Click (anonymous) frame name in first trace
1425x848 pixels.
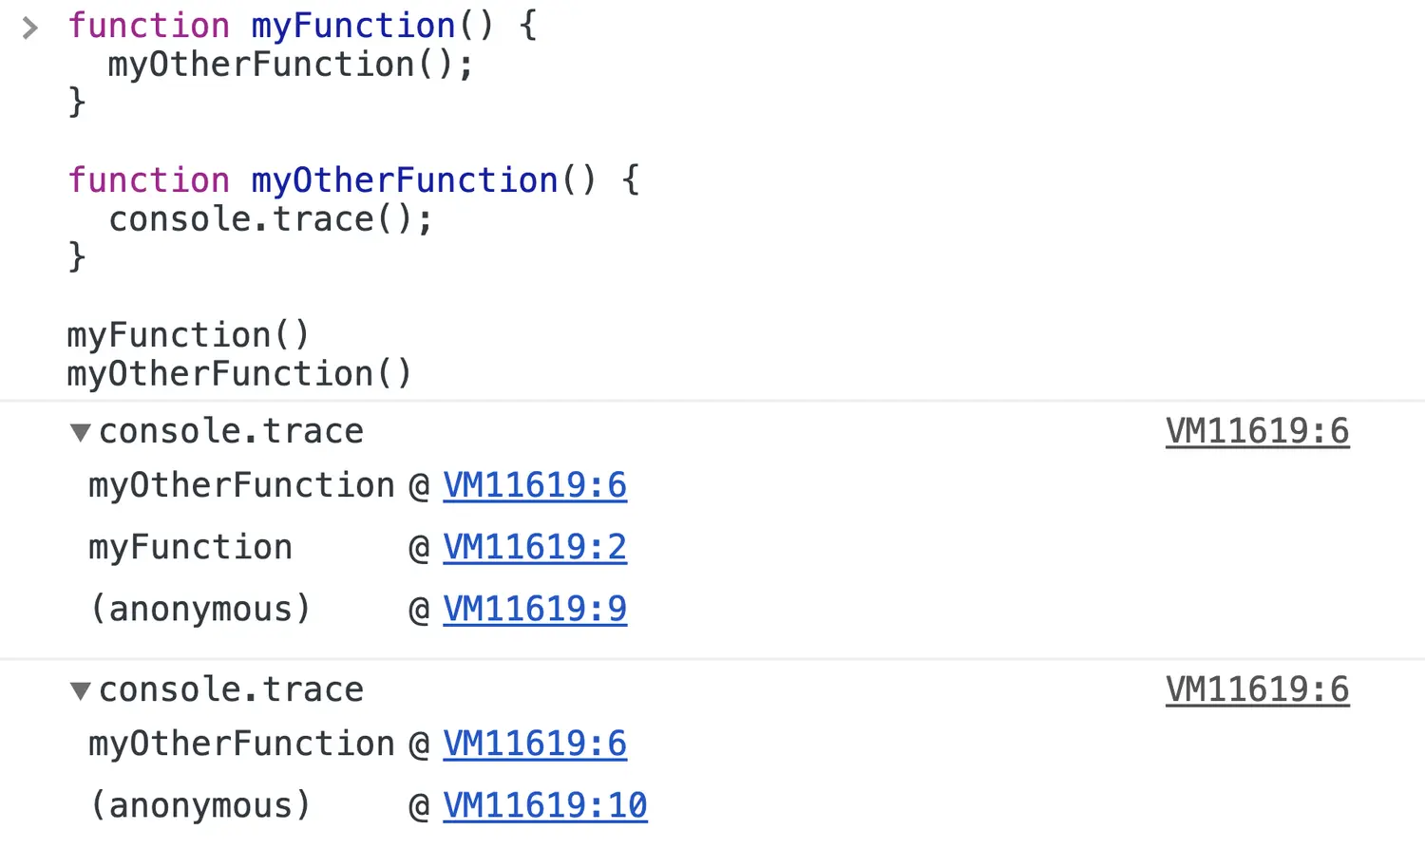[x=200, y=609]
